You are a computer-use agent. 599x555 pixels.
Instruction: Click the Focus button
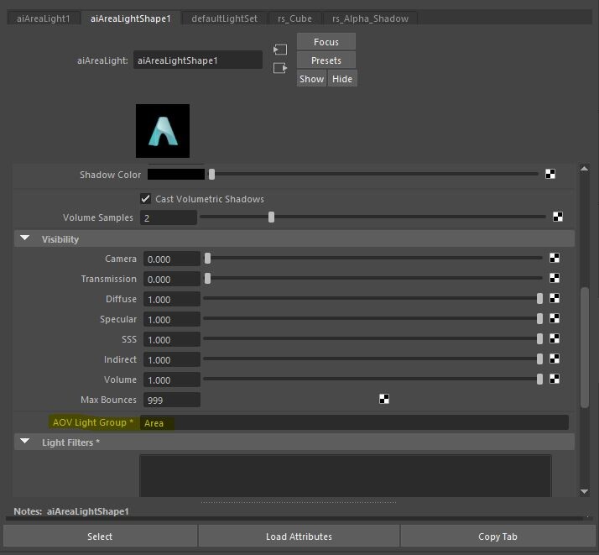(x=326, y=42)
